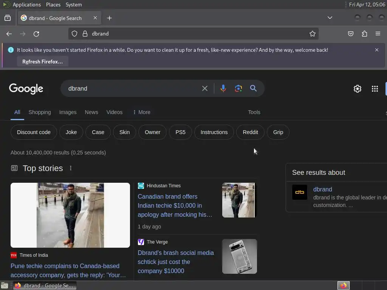This screenshot has height=290, width=387.
Task: Apply the Grip suggestion chip
Action: [x=278, y=132]
